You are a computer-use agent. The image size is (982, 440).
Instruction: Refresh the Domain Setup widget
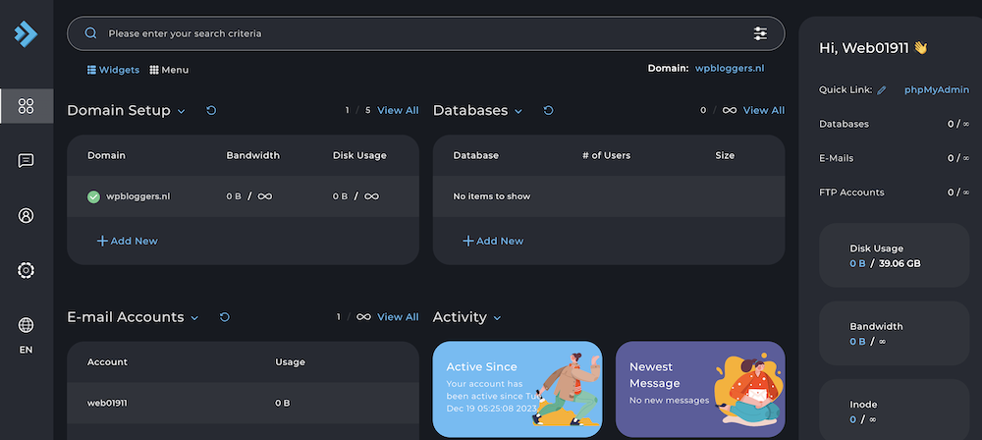pyautogui.click(x=211, y=111)
